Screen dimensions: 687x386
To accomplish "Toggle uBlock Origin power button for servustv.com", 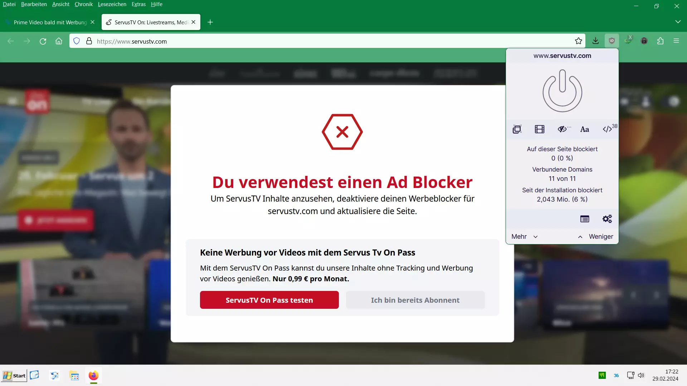I will pos(562,91).
